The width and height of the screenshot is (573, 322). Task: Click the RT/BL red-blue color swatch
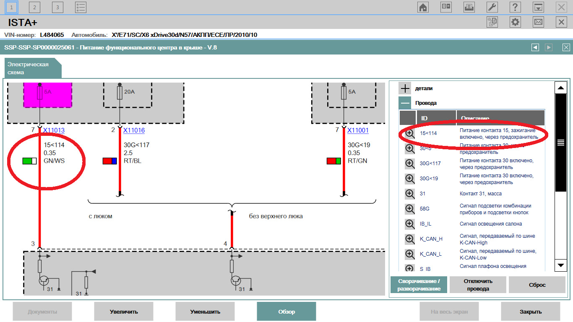109,161
